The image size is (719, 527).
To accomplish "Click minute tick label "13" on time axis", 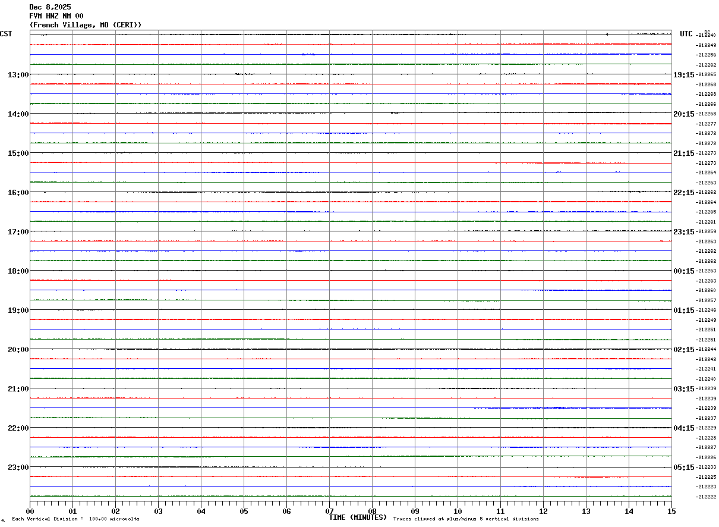I will 586,511.
